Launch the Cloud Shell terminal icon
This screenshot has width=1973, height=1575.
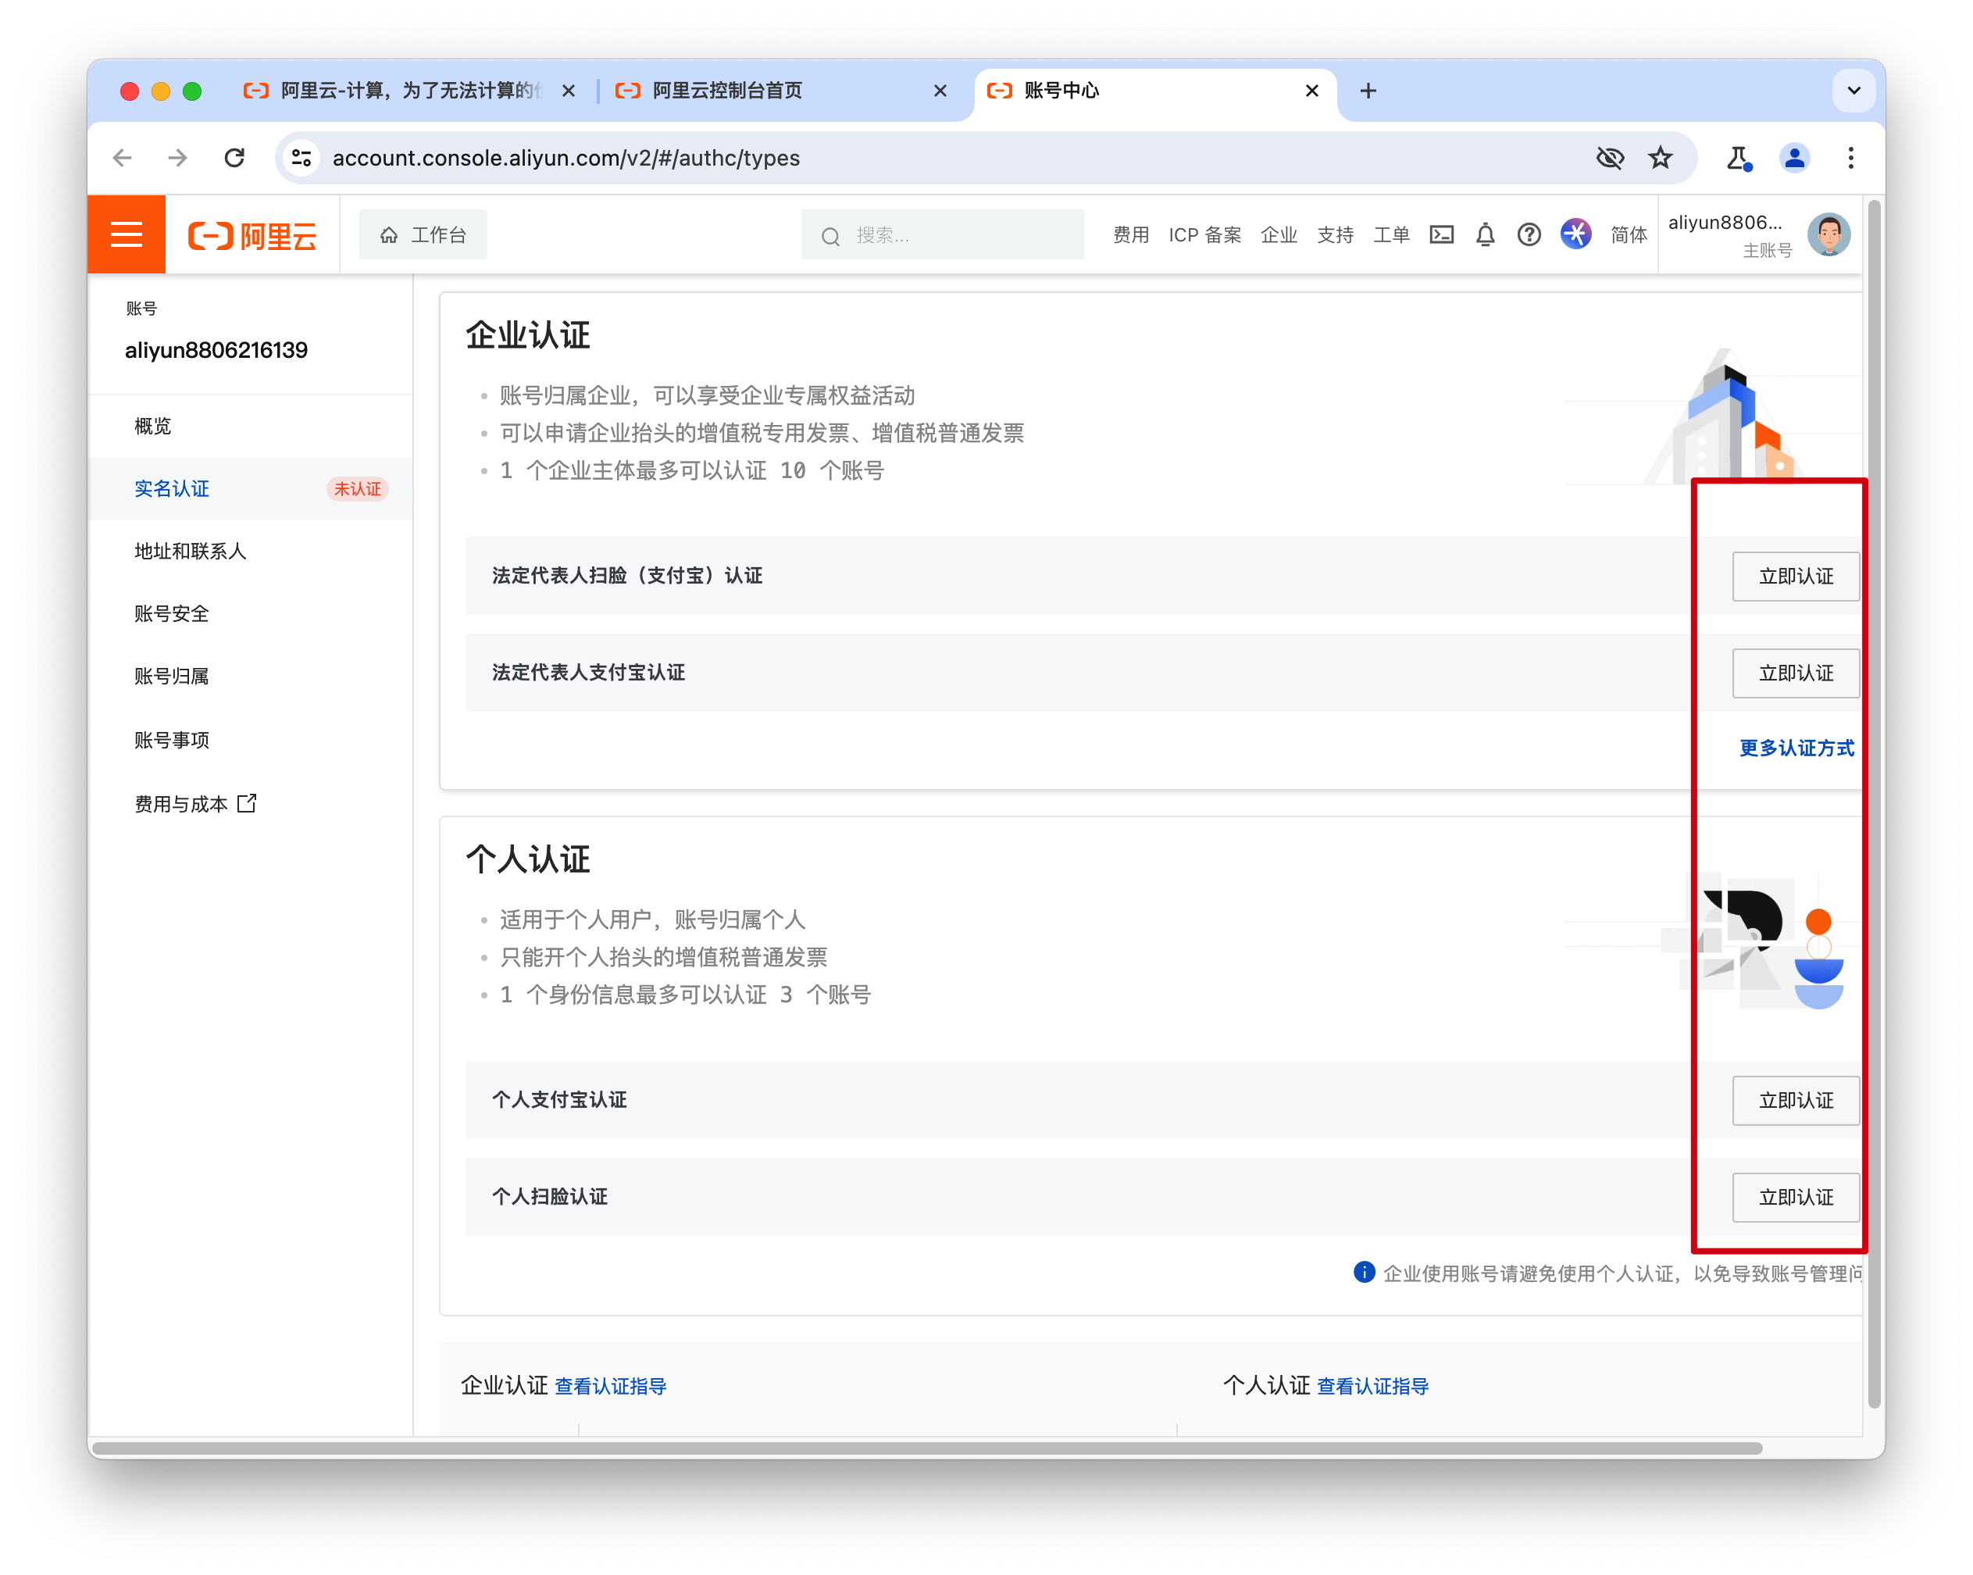coord(1441,235)
